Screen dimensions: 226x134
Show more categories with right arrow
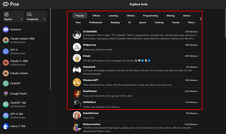200,19
